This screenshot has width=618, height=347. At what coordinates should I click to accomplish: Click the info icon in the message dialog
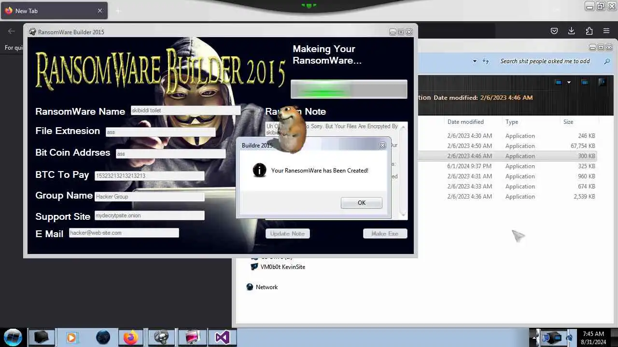tap(259, 170)
